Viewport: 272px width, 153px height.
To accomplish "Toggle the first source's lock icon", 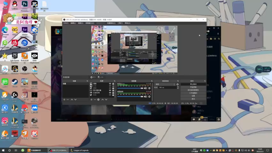I will click(x=113, y=84).
